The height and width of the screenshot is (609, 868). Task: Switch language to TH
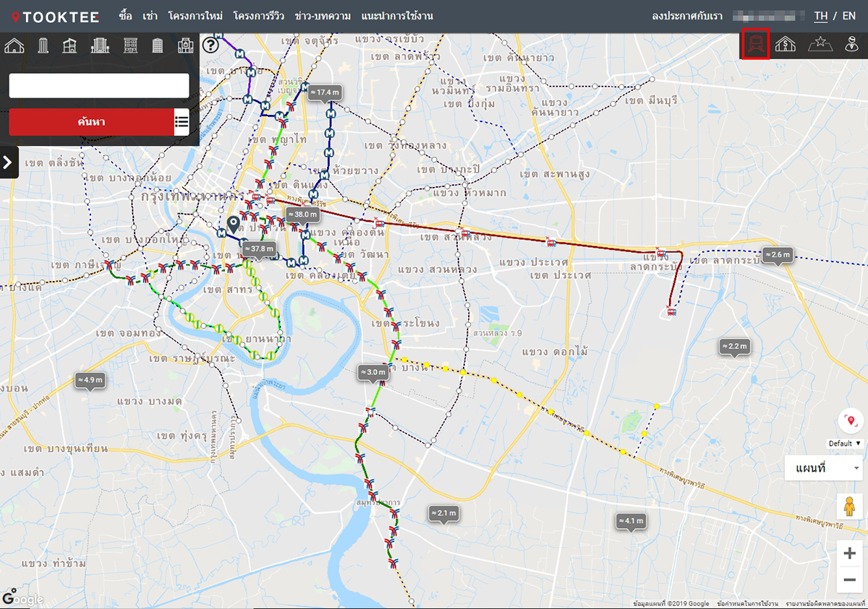820,16
